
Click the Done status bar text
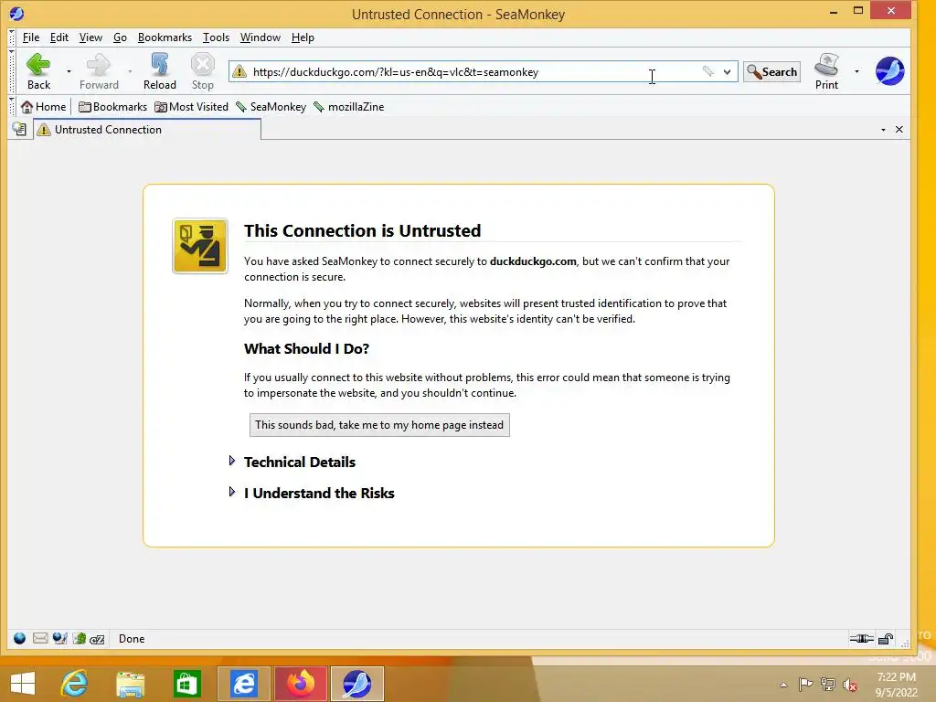[x=132, y=639]
